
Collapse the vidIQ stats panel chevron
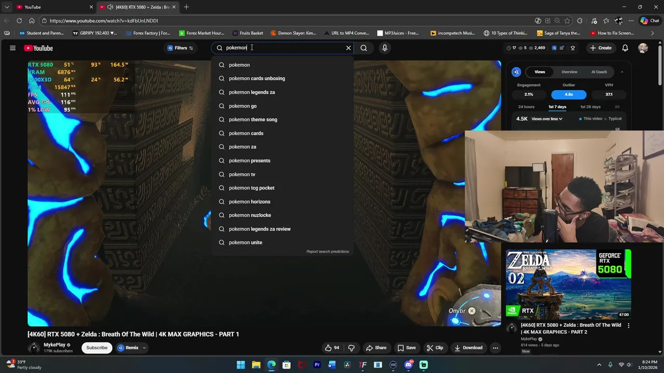pyautogui.click(x=622, y=72)
